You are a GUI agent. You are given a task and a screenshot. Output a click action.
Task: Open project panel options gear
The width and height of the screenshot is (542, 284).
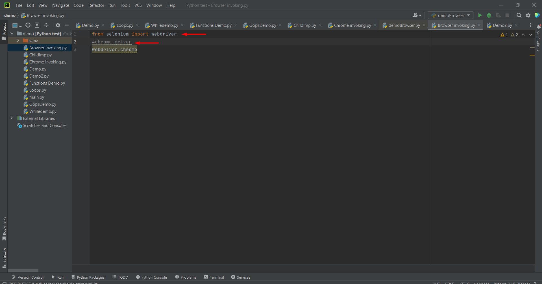coord(58,25)
